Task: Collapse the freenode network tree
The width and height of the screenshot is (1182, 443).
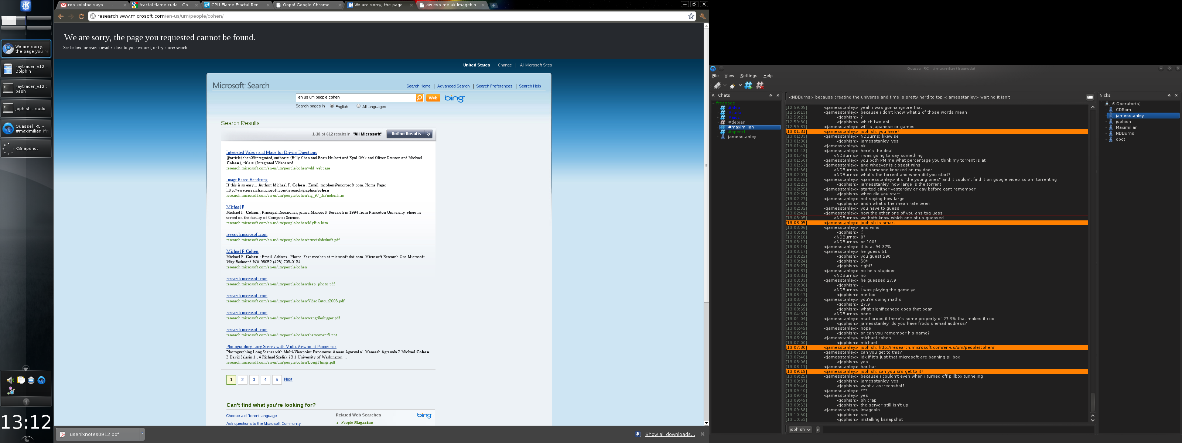Action: [714, 103]
